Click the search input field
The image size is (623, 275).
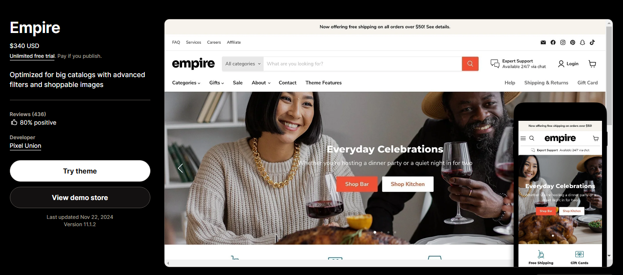(362, 64)
